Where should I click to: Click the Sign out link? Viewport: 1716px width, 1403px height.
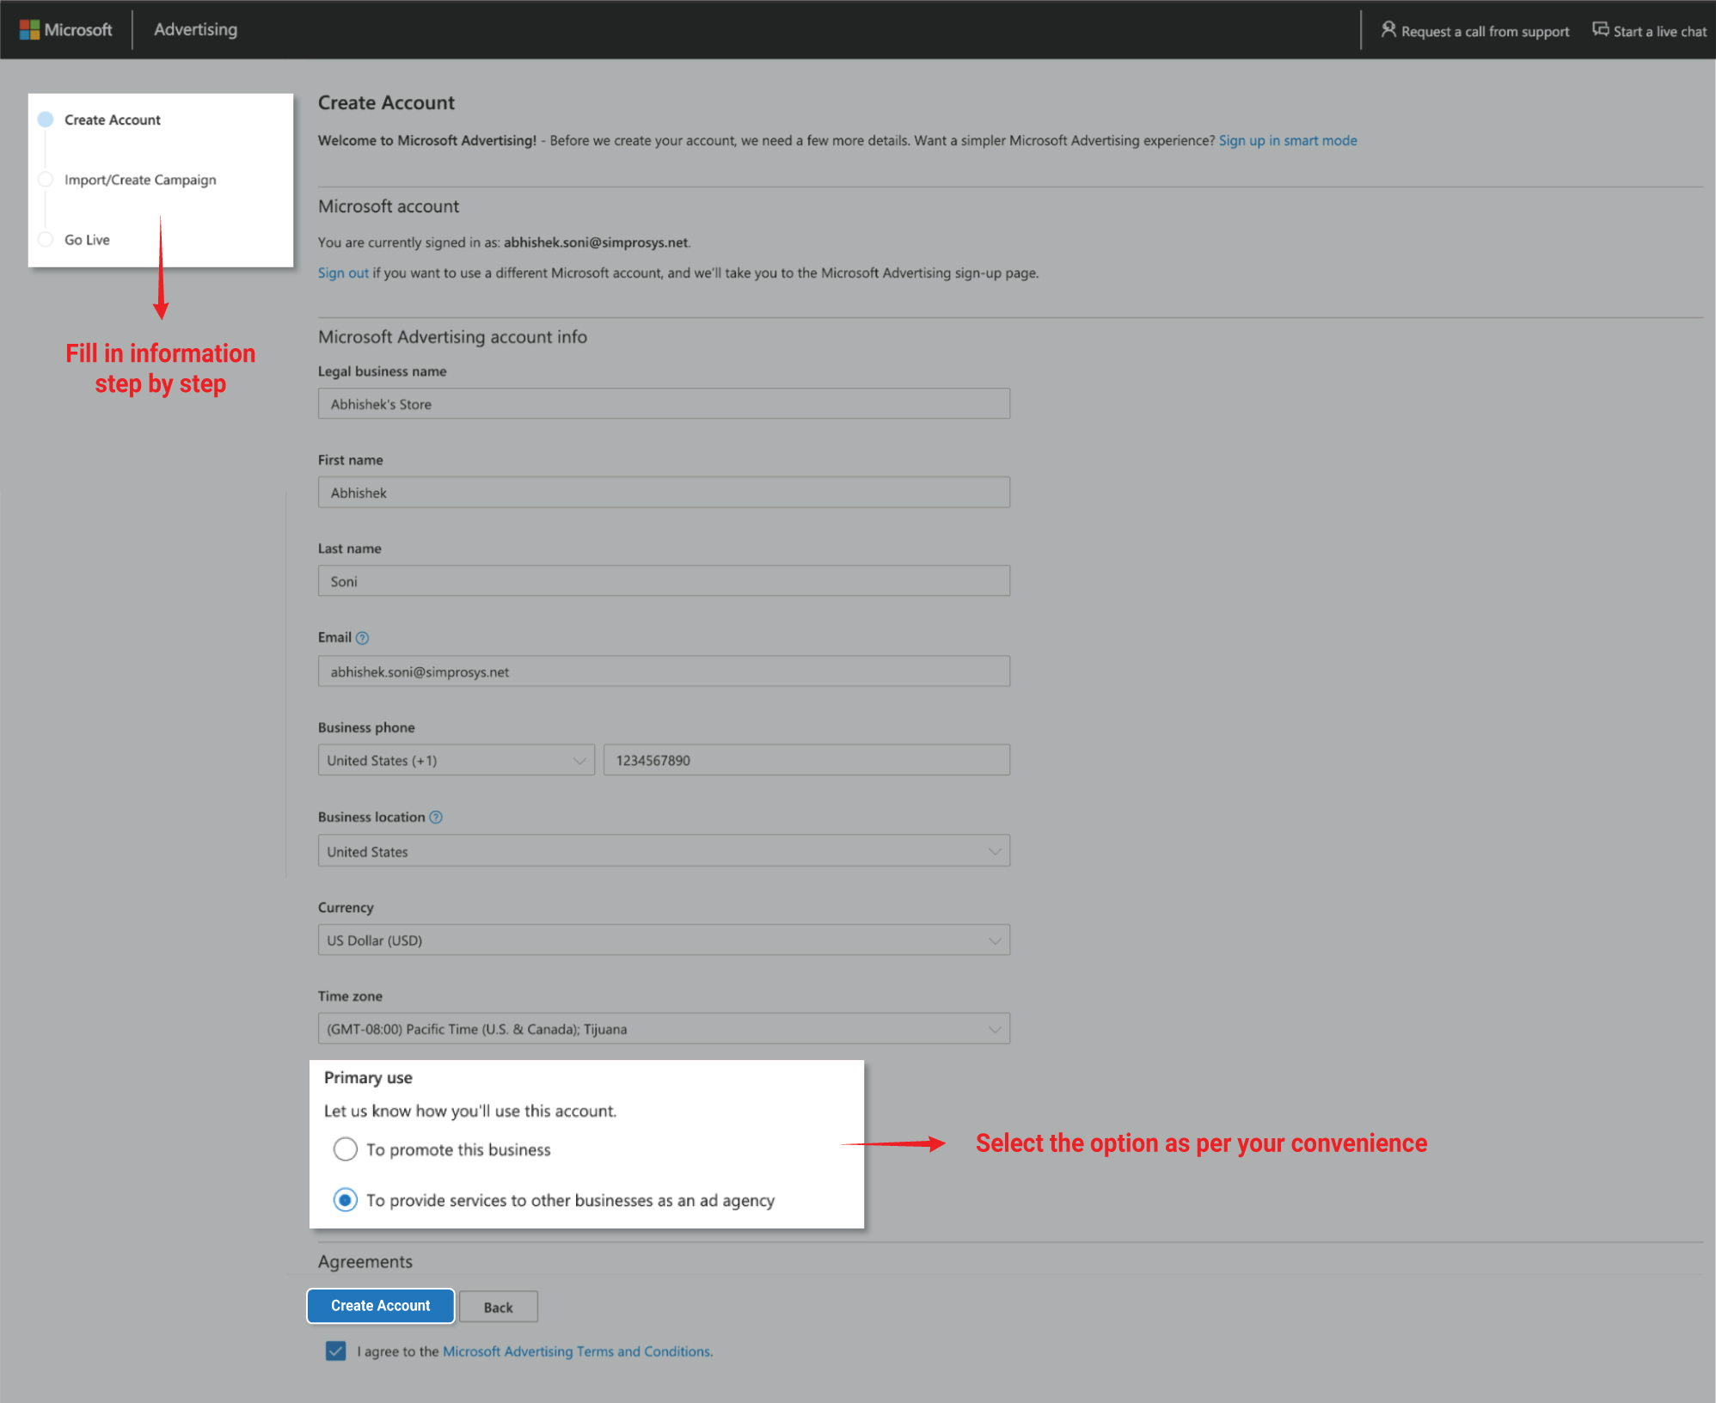(343, 273)
